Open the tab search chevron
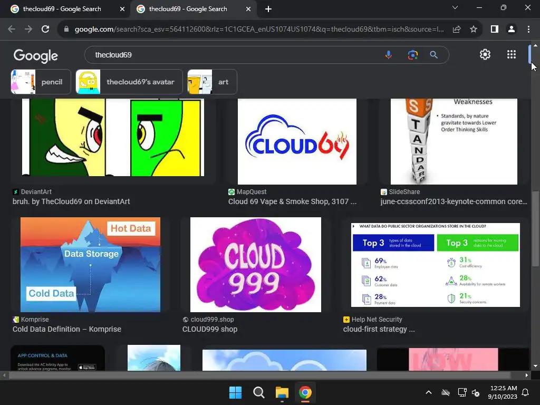The height and width of the screenshot is (405, 540). [x=455, y=7]
